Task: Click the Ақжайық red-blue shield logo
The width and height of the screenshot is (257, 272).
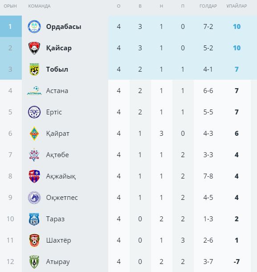Action: [34, 176]
